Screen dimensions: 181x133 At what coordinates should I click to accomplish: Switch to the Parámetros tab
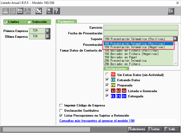tap(66, 22)
